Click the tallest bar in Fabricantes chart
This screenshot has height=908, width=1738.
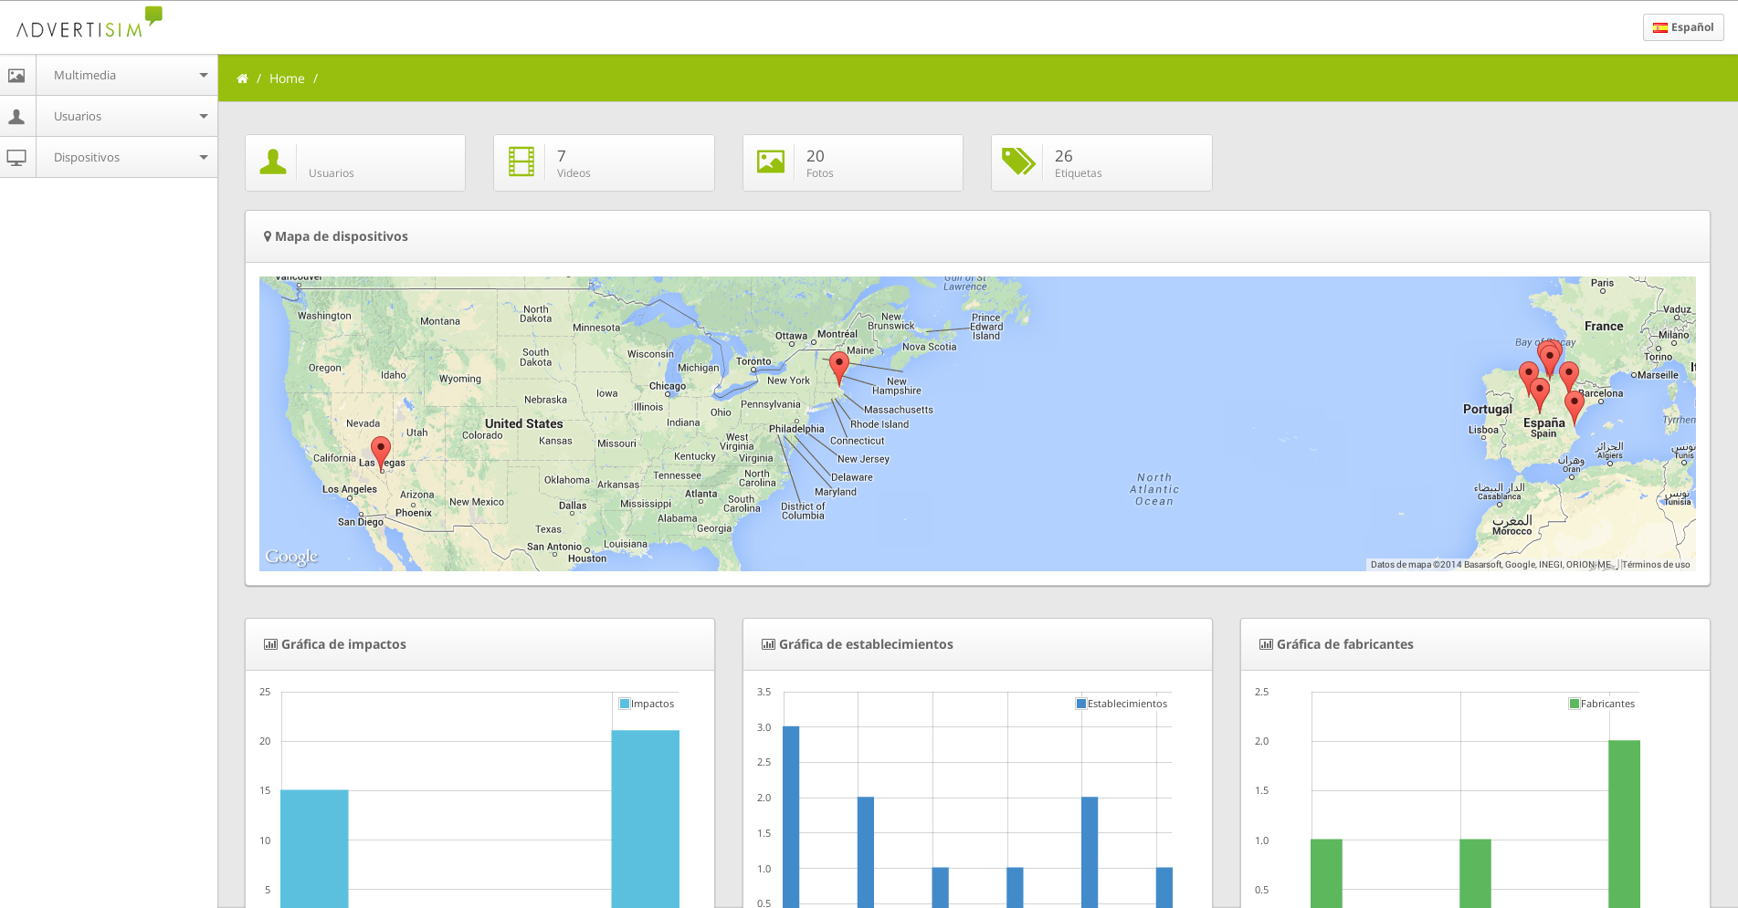(x=1624, y=824)
